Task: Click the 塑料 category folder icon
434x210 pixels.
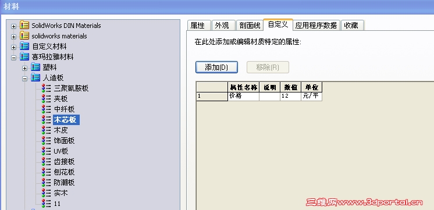Action: click(x=35, y=67)
